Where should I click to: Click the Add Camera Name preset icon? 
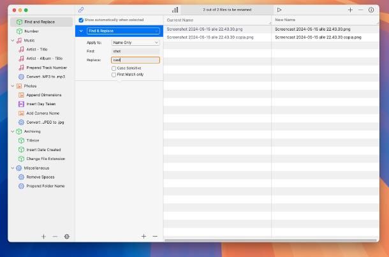click(x=21, y=113)
